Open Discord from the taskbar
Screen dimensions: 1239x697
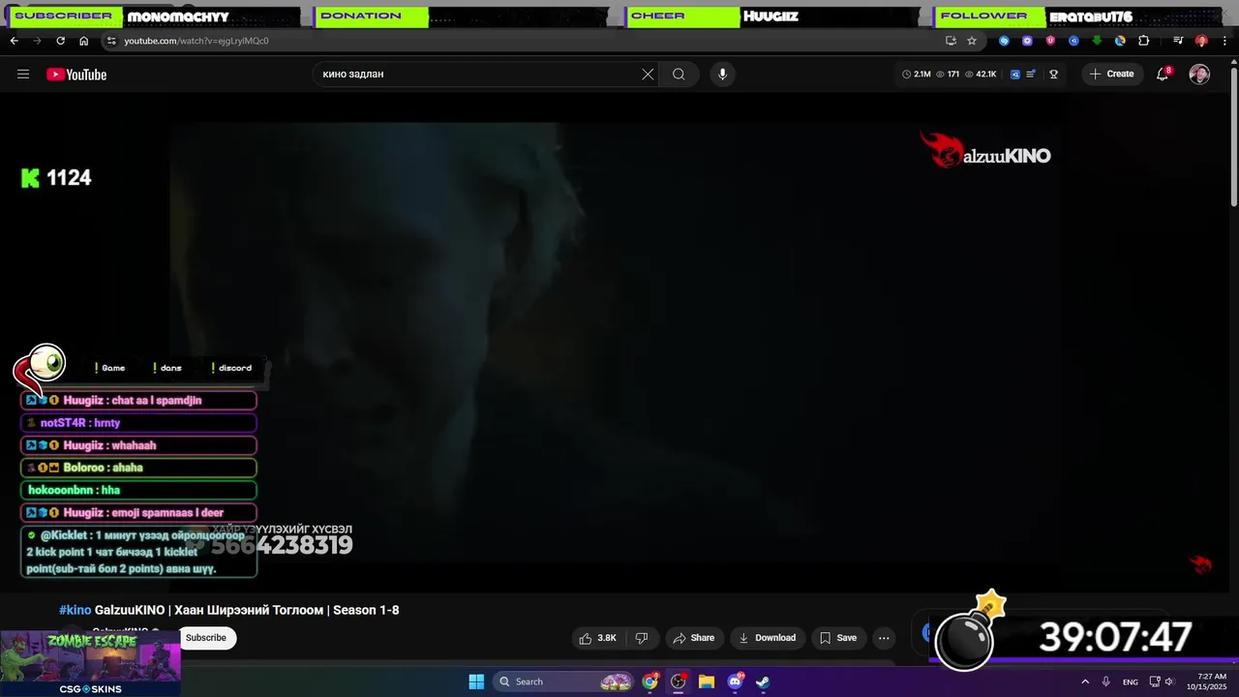[x=735, y=682]
